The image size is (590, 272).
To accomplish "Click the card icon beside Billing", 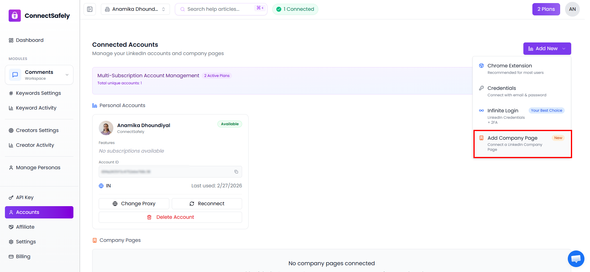I will 11,257.
